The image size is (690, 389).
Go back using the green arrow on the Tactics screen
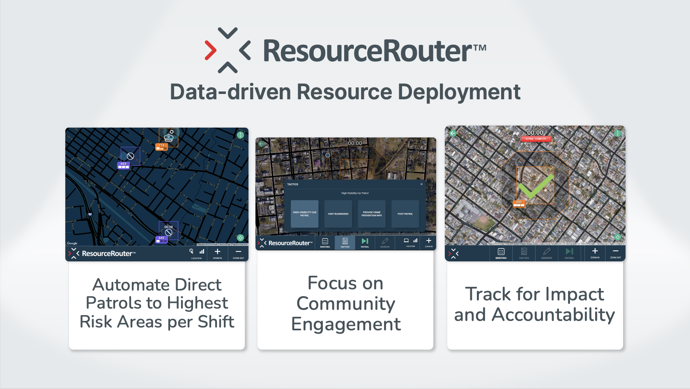(261, 144)
